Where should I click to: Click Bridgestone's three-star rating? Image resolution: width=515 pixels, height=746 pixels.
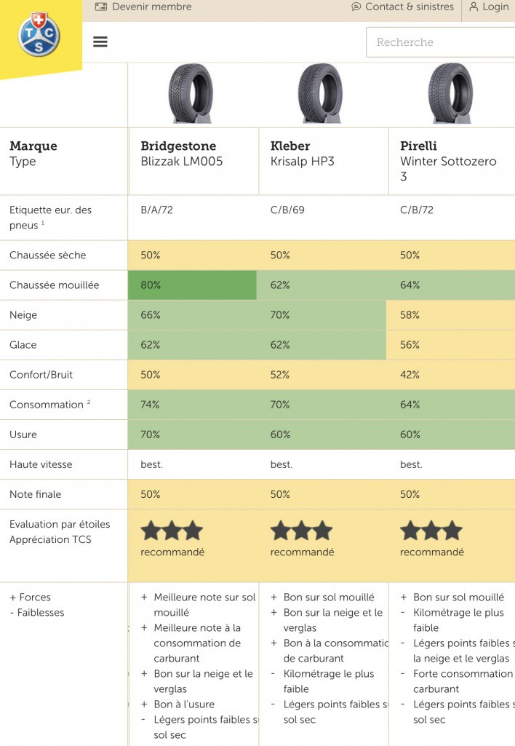172,531
